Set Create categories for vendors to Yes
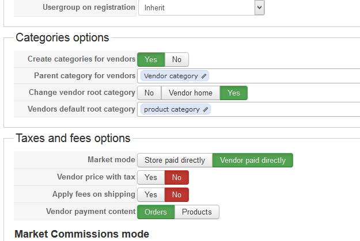360x241 pixels. pyautogui.click(x=151, y=59)
